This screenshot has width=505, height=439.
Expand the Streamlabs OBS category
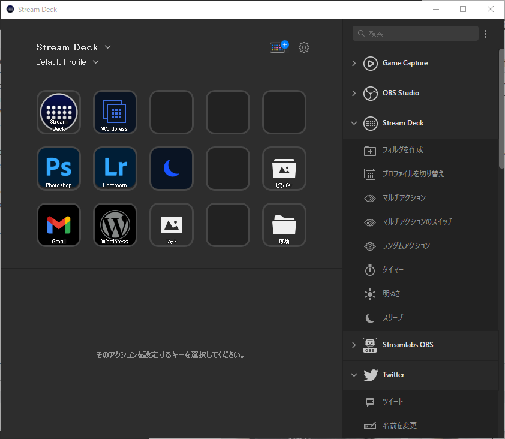pos(354,345)
